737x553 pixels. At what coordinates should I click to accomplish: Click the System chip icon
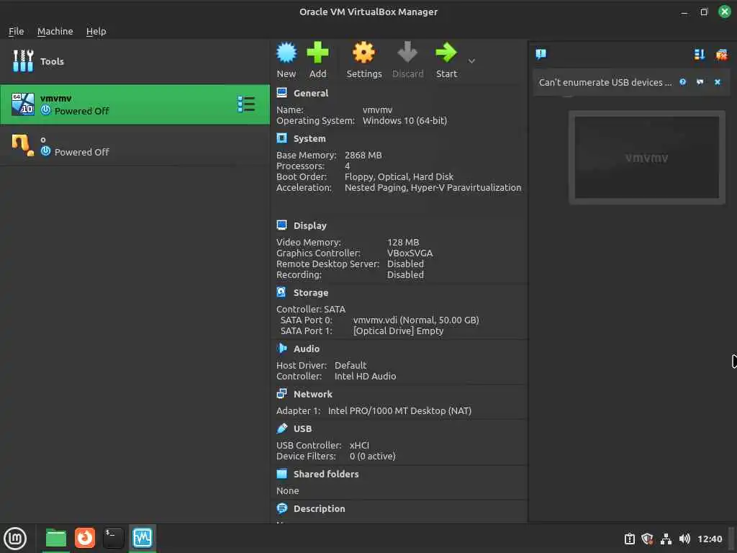click(281, 138)
